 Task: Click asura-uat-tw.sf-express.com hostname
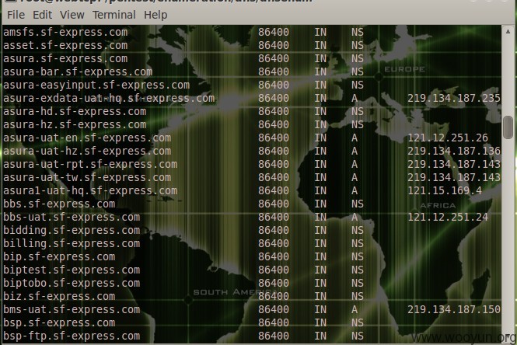(x=87, y=177)
